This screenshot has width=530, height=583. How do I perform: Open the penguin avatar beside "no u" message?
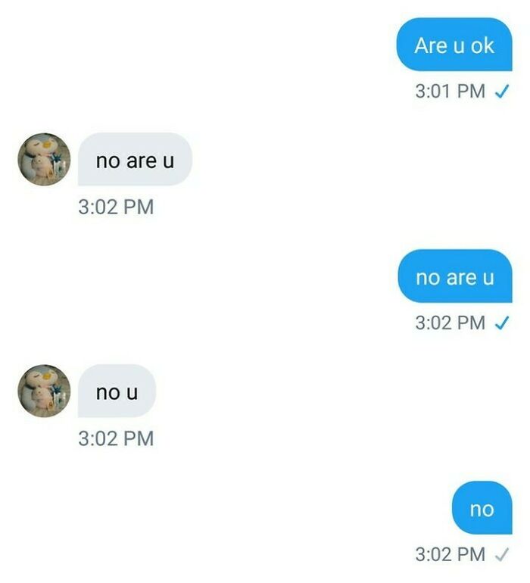(44, 391)
